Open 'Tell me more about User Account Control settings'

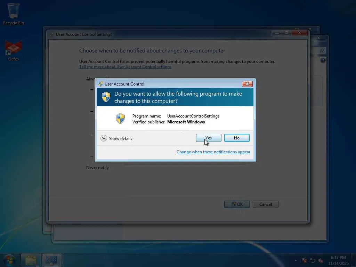(125, 67)
